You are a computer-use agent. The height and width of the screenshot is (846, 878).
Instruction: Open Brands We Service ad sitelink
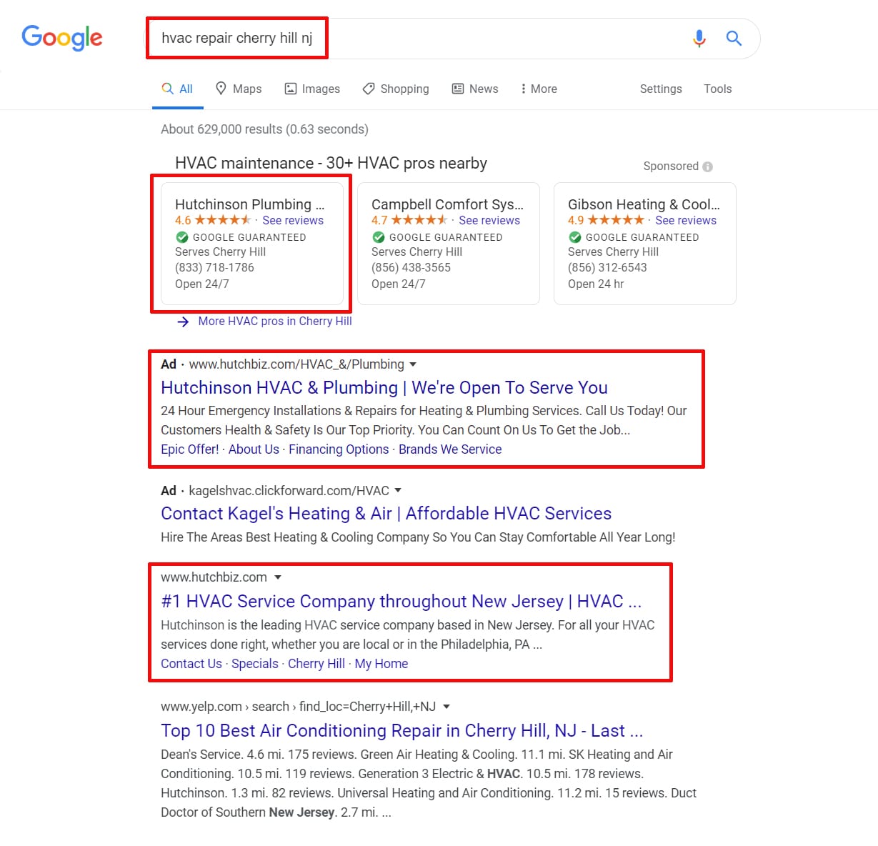coord(450,449)
